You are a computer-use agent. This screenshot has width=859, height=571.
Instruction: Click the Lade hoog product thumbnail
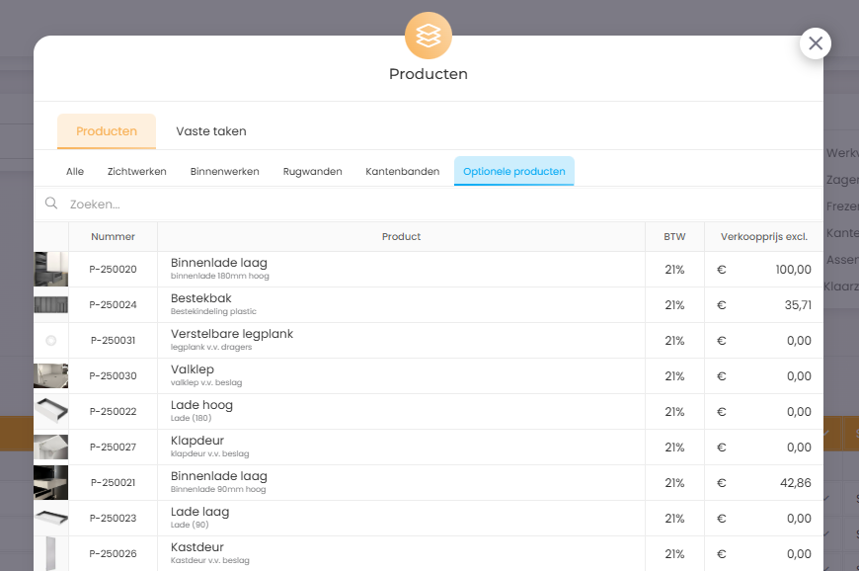[x=51, y=411]
